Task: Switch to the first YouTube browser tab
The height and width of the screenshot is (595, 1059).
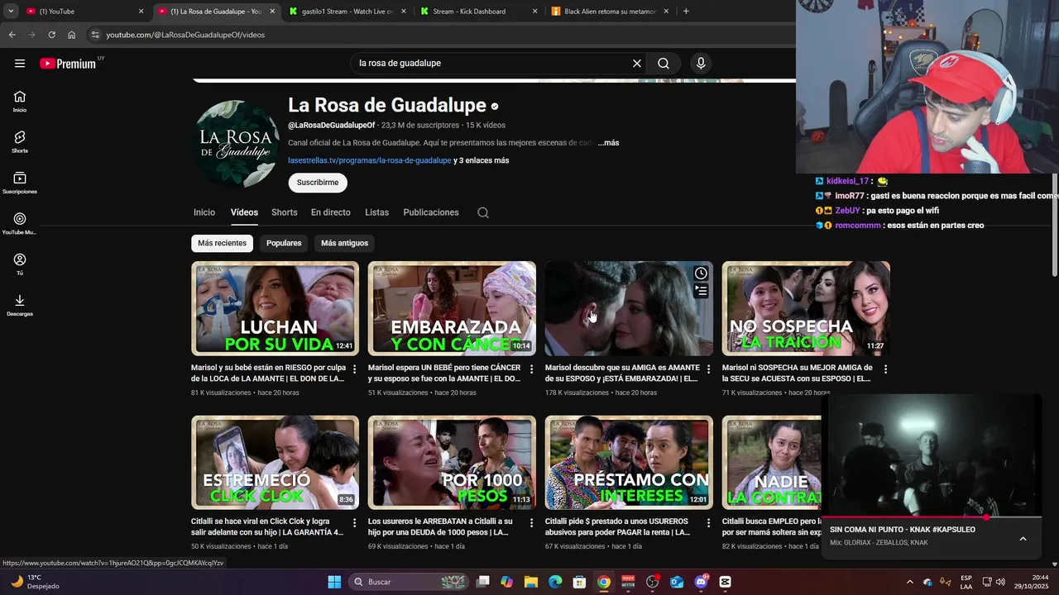Action: [84, 11]
